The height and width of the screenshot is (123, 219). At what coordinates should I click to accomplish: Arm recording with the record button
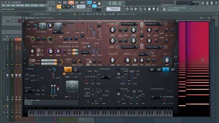[x=73, y=6]
